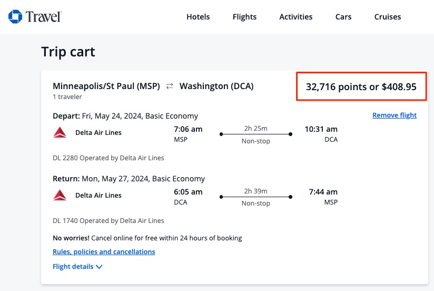The image size is (434, 291).
Task: Open the Hotels menu item
Action: click(x=198, y=17)
